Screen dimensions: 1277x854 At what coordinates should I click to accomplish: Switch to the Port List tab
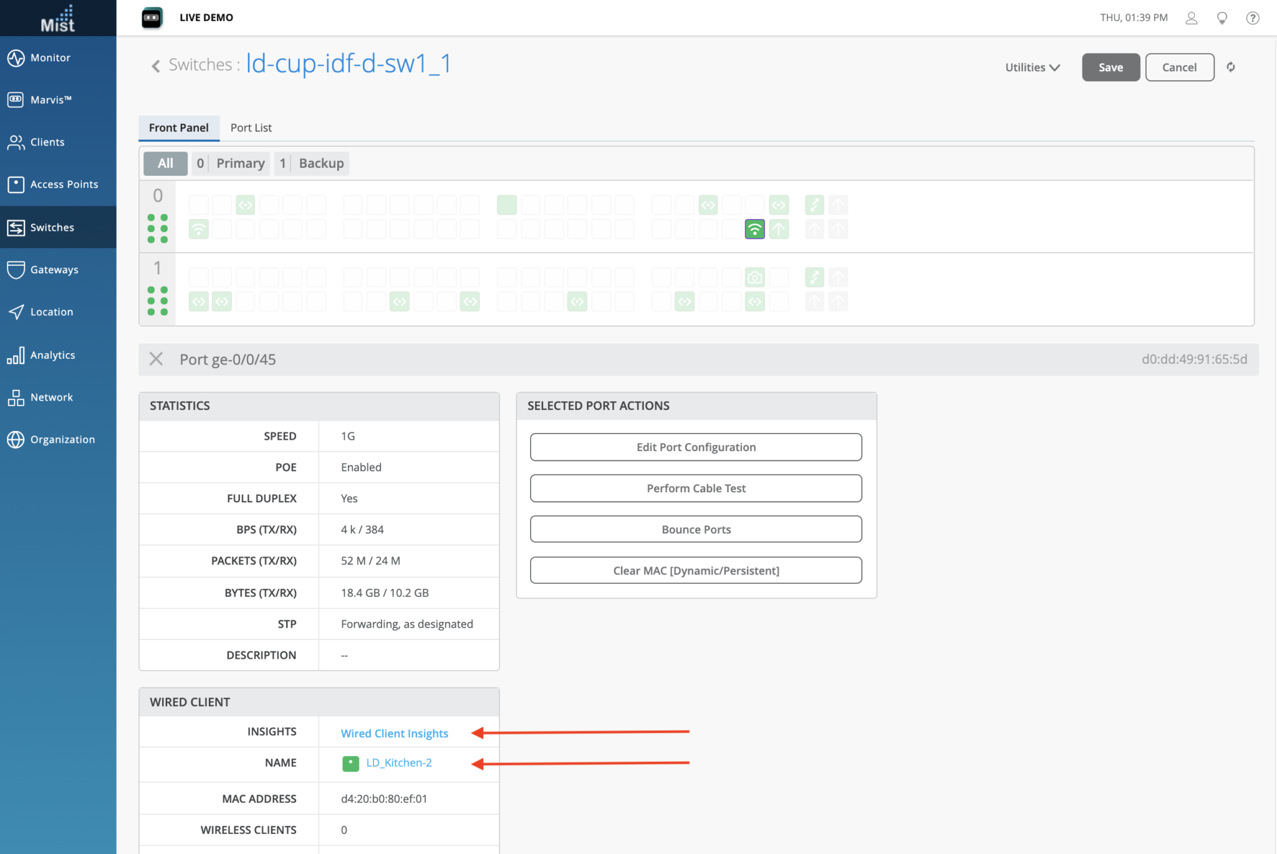[x=251, y=128]
